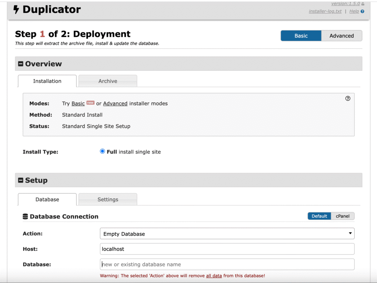Click the lock icon next to version
The width and height of the screenshot is (377, 283).
click(x=363, y=4)
